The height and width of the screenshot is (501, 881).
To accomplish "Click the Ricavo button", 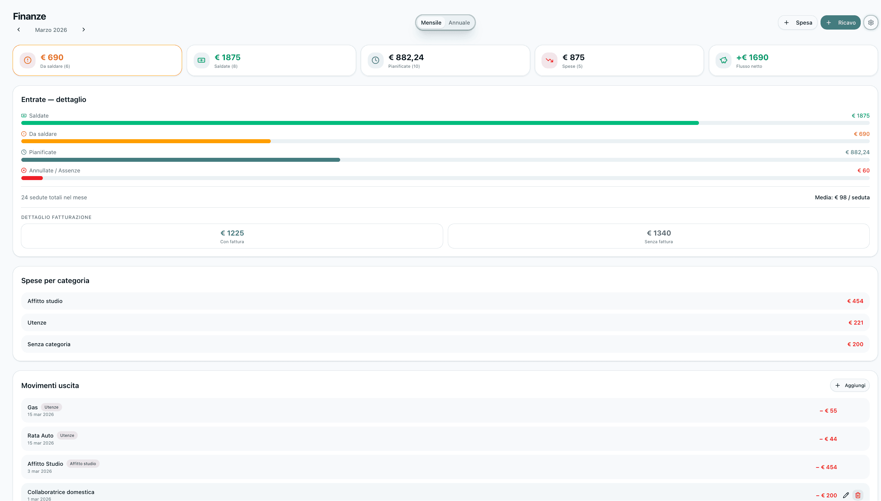I will (x=840, y=22).
